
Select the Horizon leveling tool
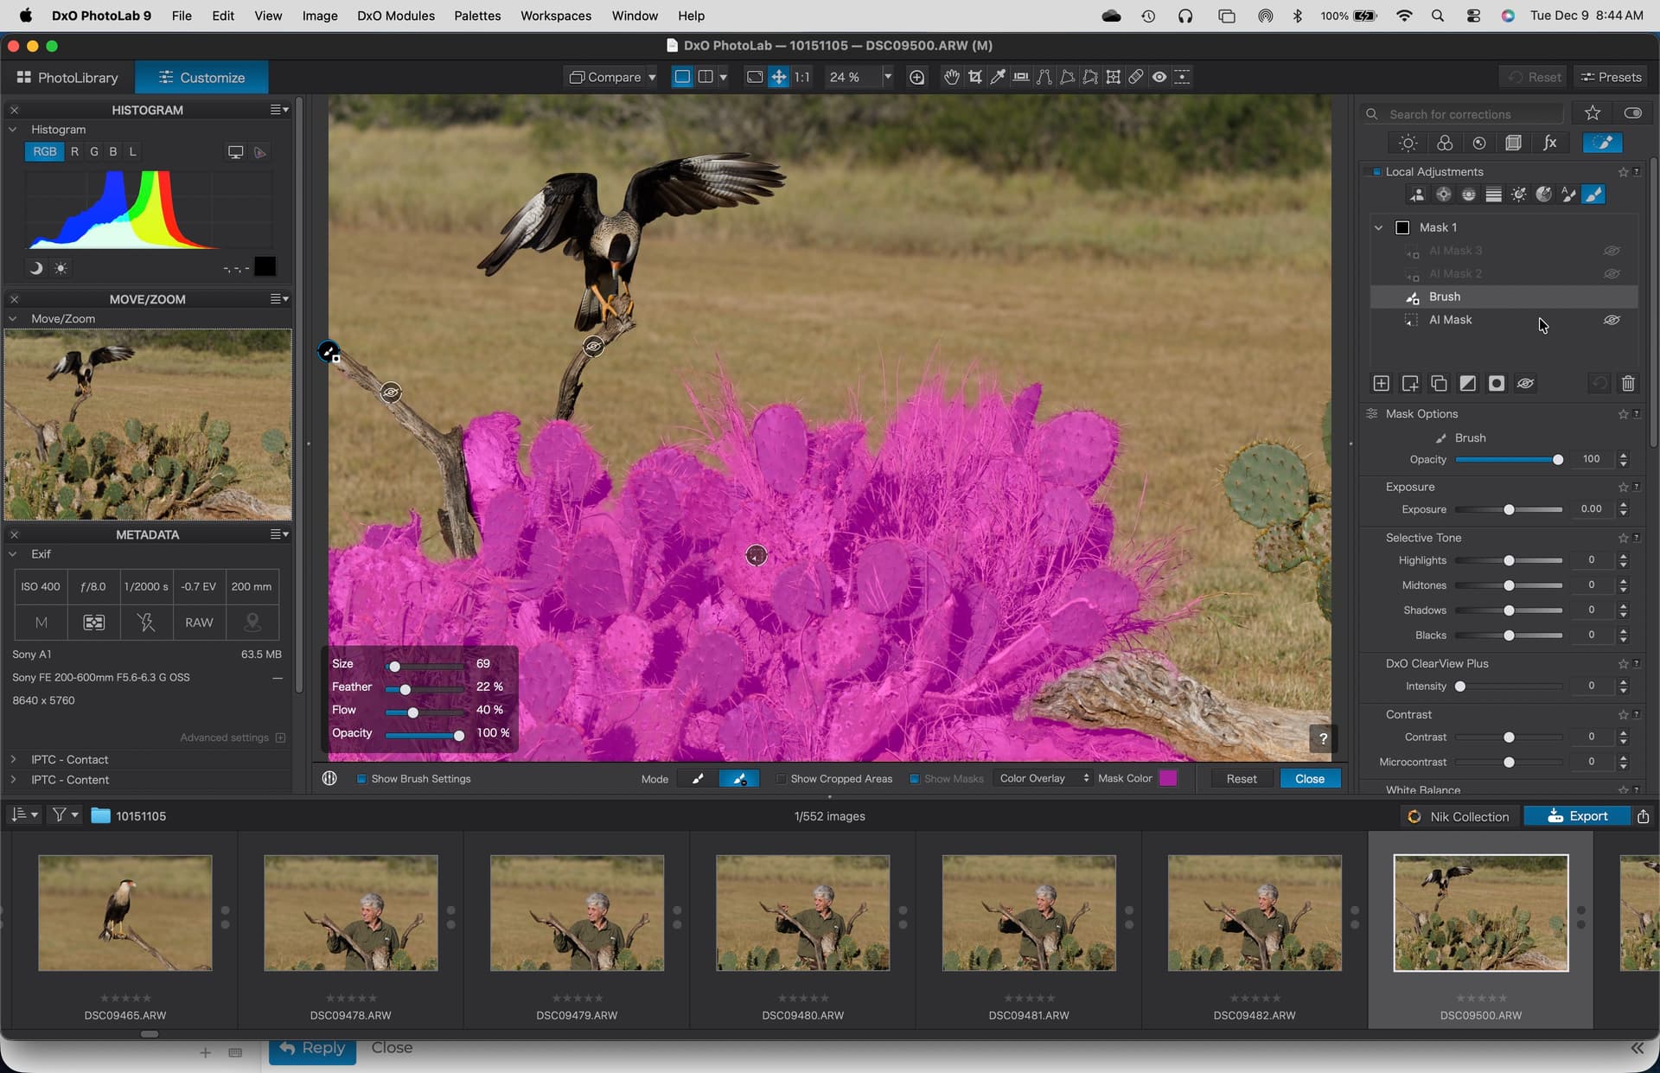tap(1021, 77)
